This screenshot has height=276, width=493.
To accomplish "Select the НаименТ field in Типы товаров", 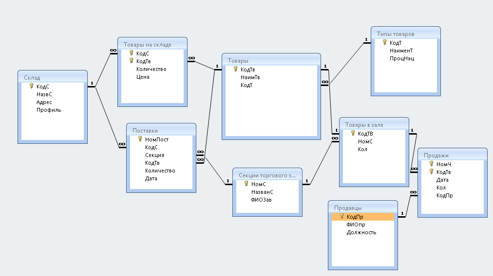I will coord(401,51).
